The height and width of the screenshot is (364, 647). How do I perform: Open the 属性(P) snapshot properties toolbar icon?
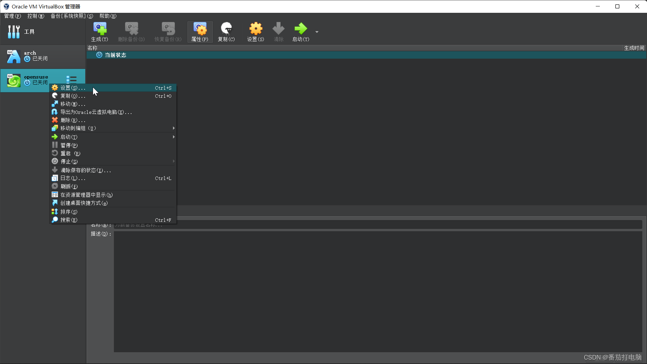(x=200, y=32)
